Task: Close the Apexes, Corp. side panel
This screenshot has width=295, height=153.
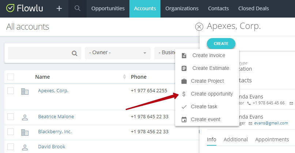Action: point(199,27)
